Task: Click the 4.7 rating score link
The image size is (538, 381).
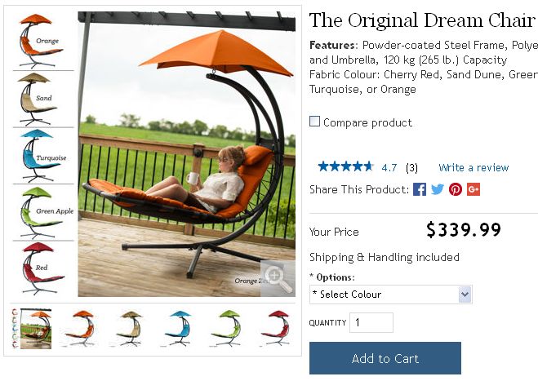Action: pos(389,168)
